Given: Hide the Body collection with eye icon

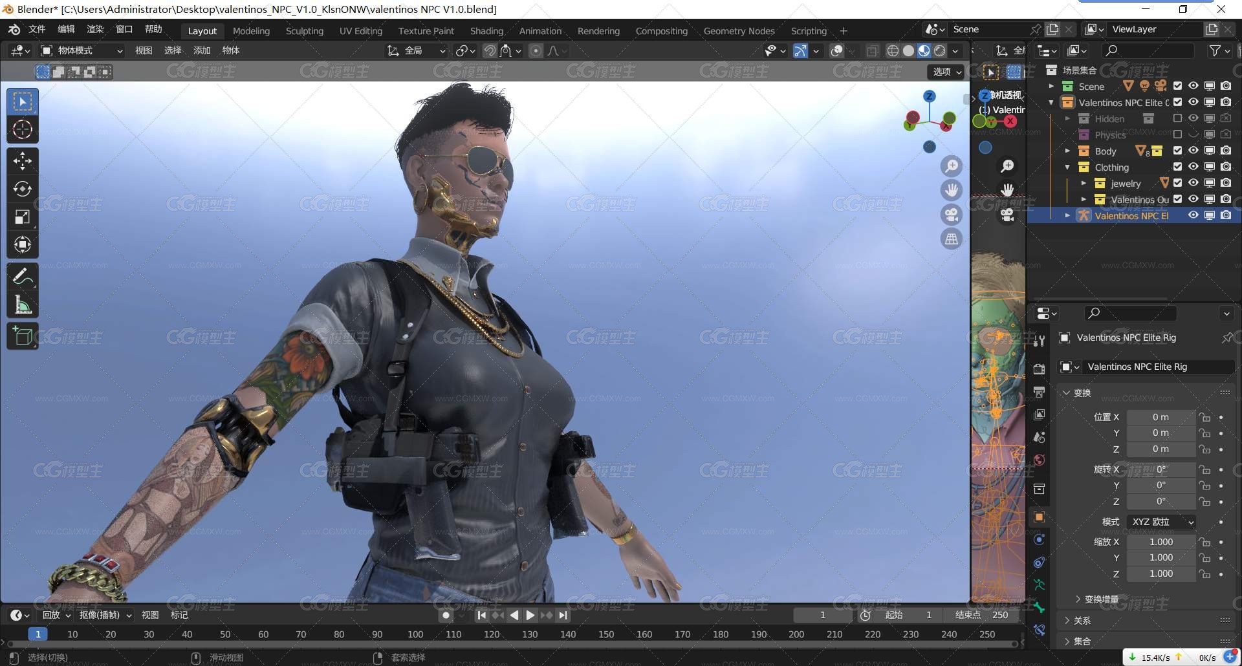Looking at the screenshot, I should (x=1193, y=151).
